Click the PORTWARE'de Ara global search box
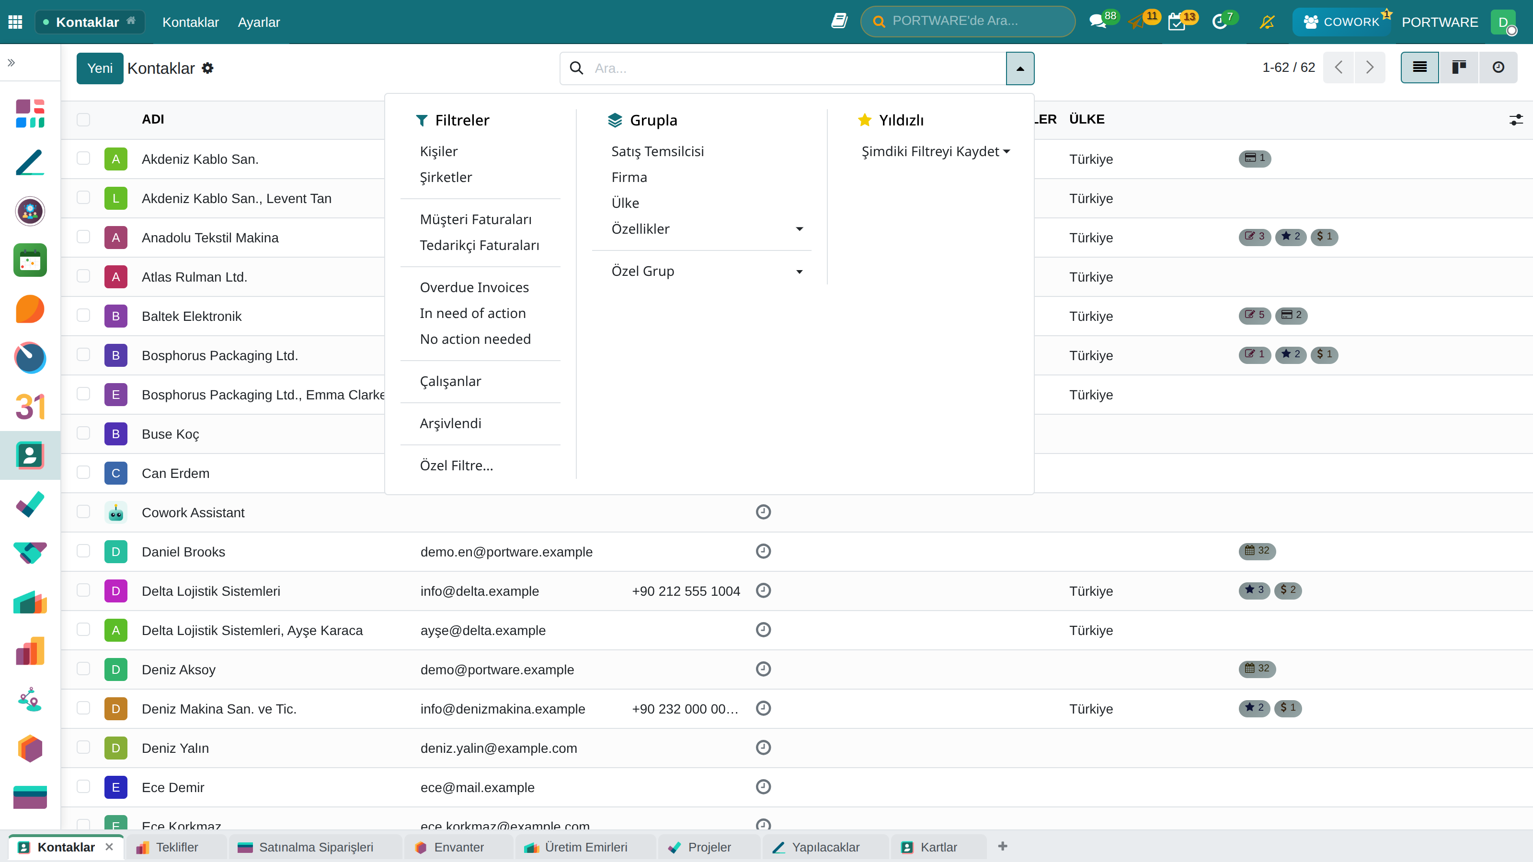Image resolution: width=1533 pixels, height=862 pixels. 968,22
